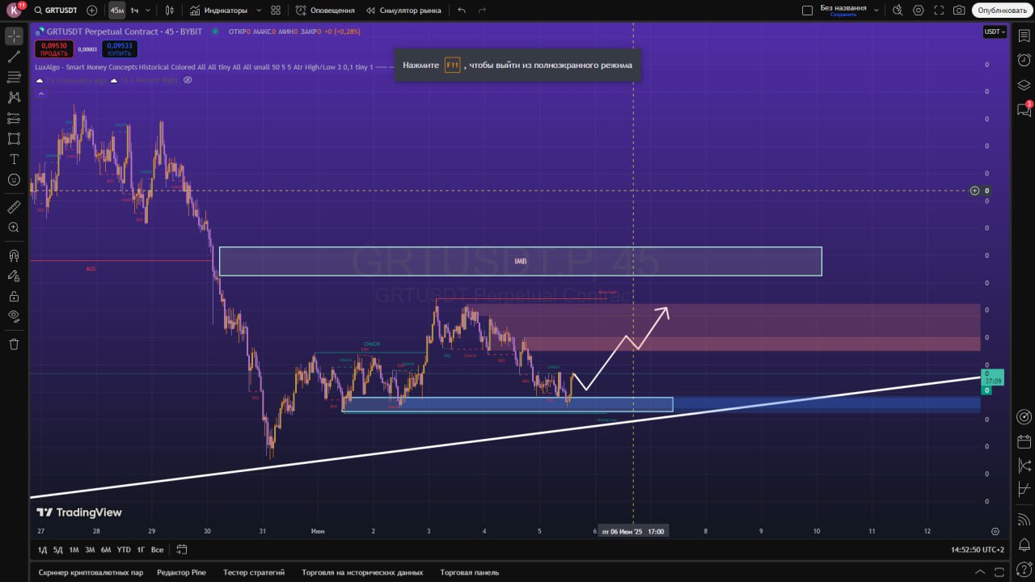Open the forecasting and projection tools
Screen dimensions: 1035x582
click(x=14, y=118)
